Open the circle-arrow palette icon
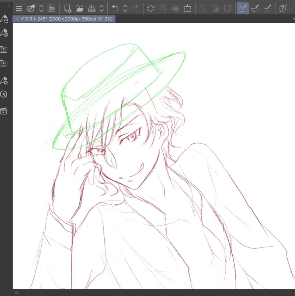This screenshot has width=295, height=296. click(x=4, y=94)
